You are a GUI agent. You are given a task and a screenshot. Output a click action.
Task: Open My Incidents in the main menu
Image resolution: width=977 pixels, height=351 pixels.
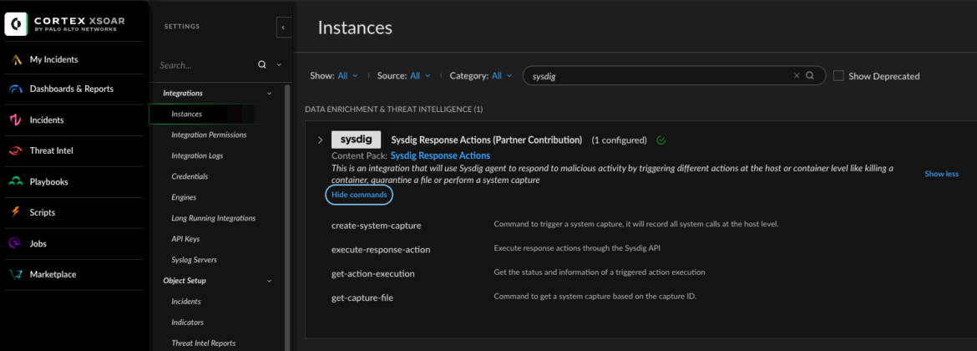[x=53, y=60]
